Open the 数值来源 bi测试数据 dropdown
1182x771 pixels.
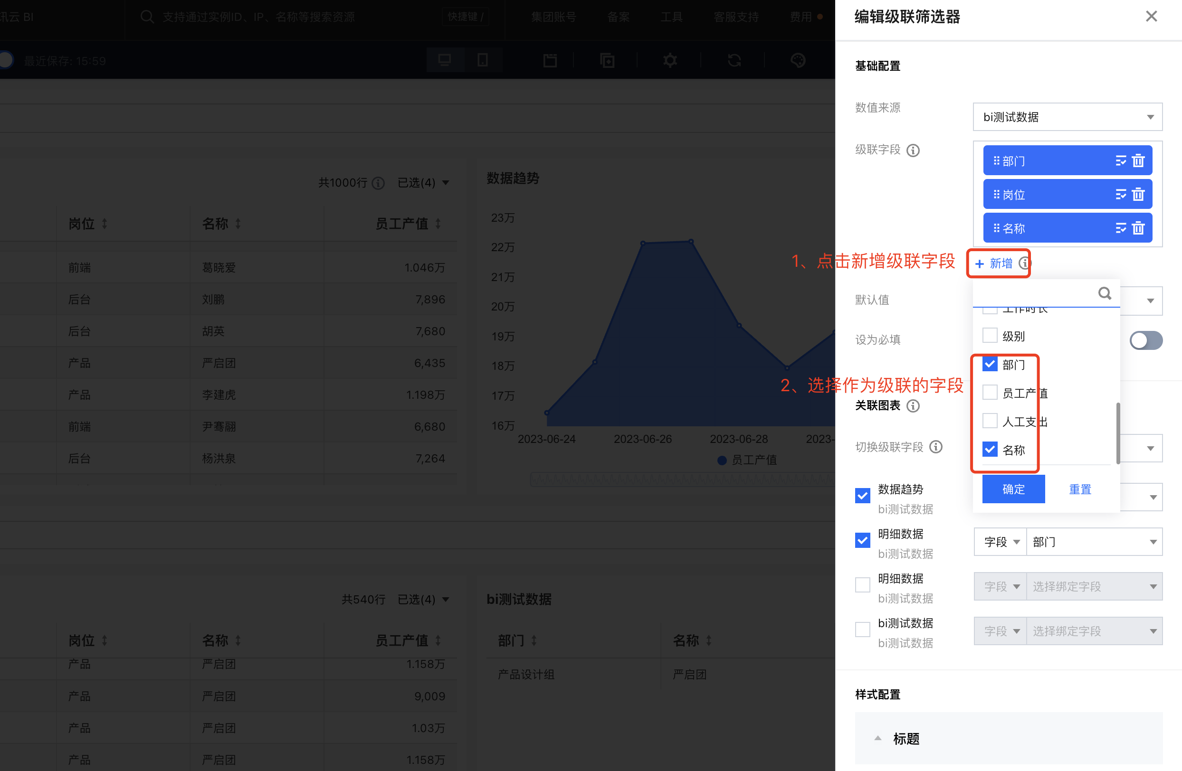tap(1068, 117)
